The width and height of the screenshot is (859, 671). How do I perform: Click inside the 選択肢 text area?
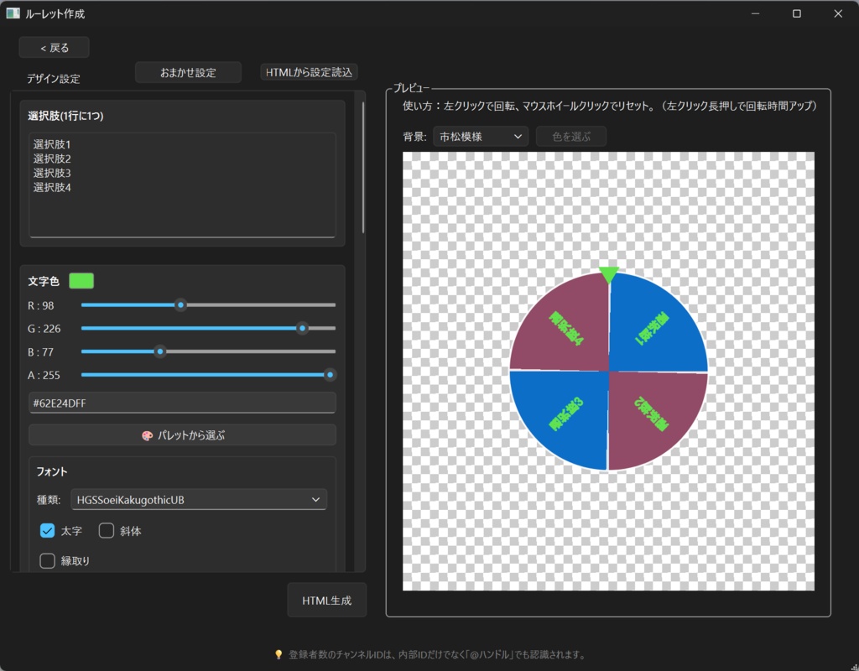tap(182, 185)
